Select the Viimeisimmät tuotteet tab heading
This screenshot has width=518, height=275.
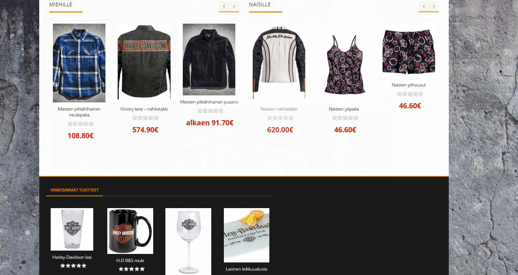point(74,190)
